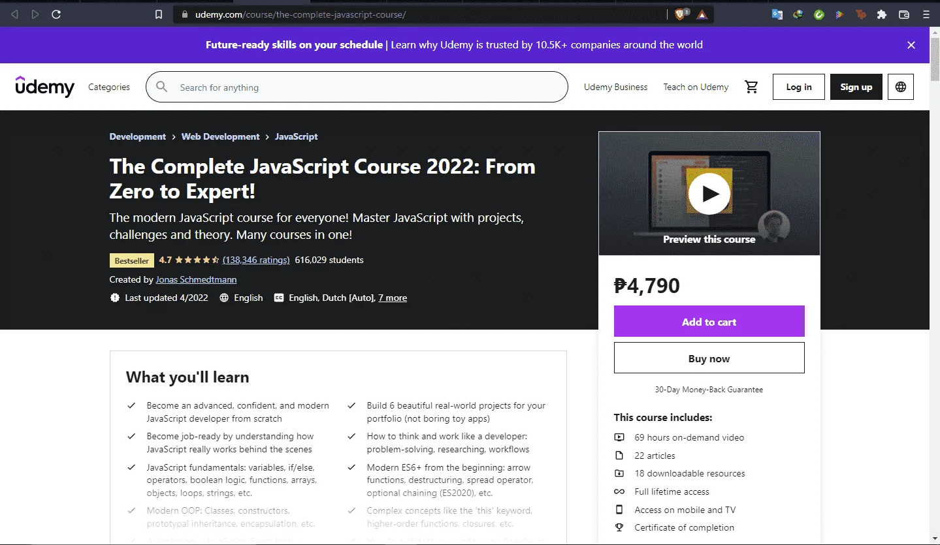
Task: Click the orange Tp extension icon
Action: (861, 14)
